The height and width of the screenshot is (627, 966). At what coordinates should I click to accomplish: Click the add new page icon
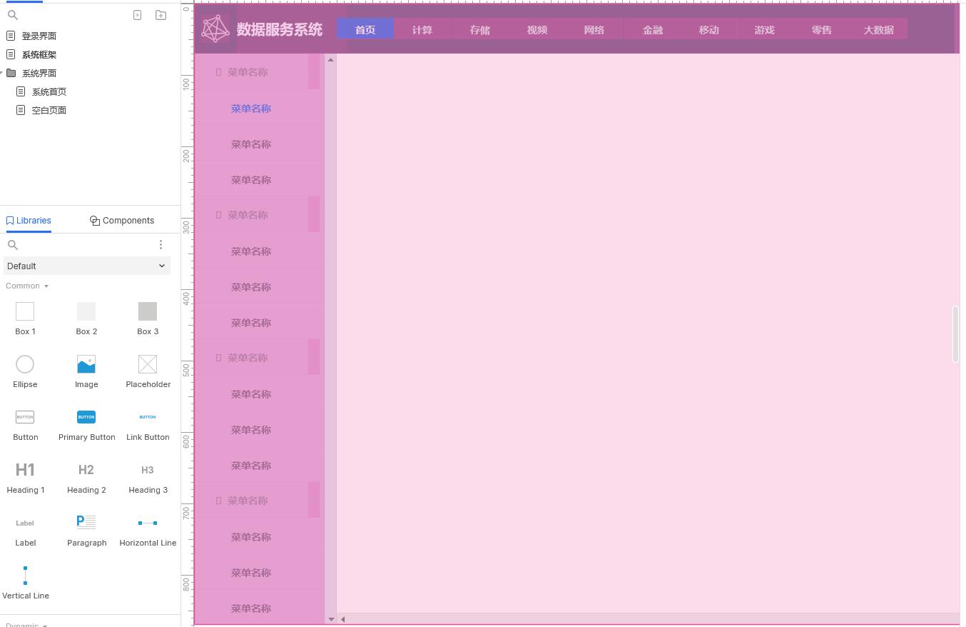(137, 14)
